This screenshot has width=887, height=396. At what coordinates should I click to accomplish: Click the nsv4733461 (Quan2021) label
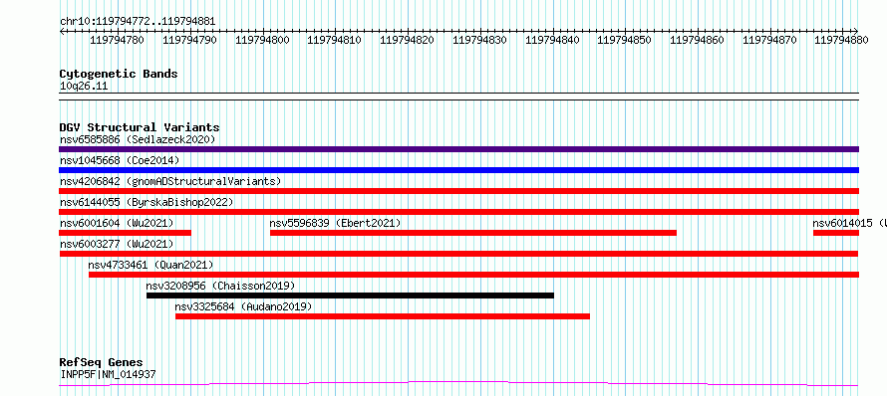[151, 265]
